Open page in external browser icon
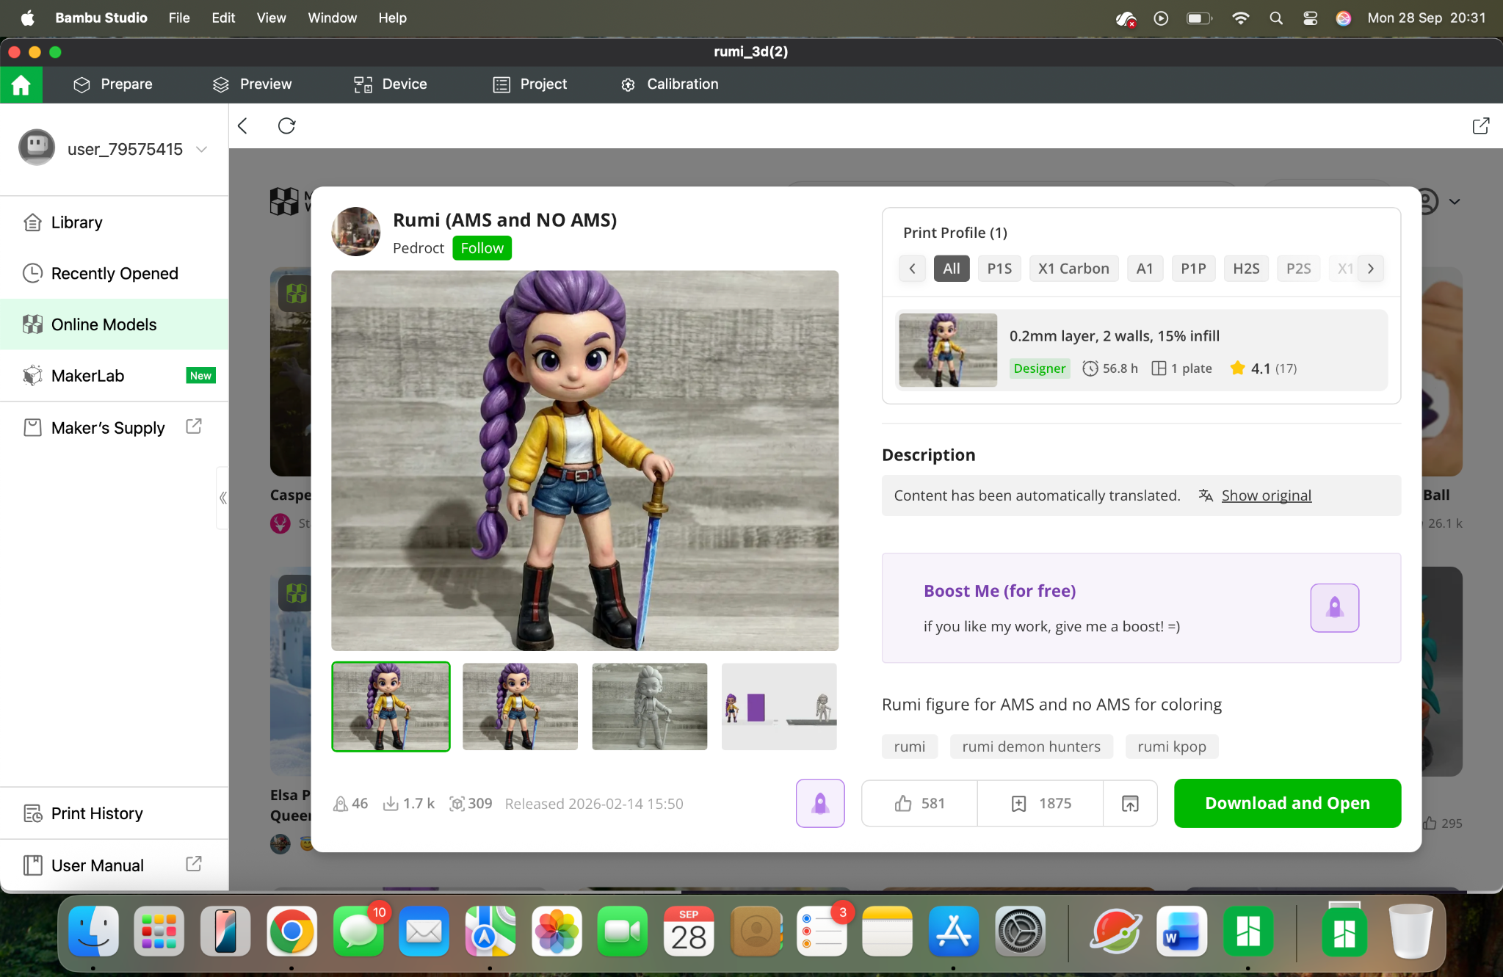The width and height of the screenshot is (1503, 977). tap(1481, 126)
